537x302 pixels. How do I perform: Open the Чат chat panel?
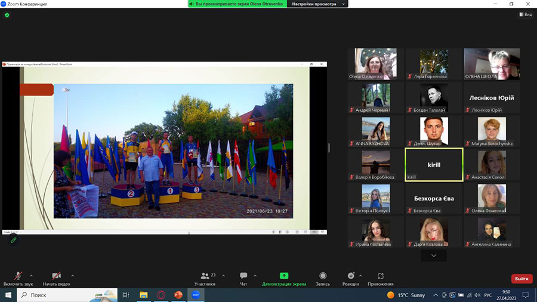[x=243, y=278]
